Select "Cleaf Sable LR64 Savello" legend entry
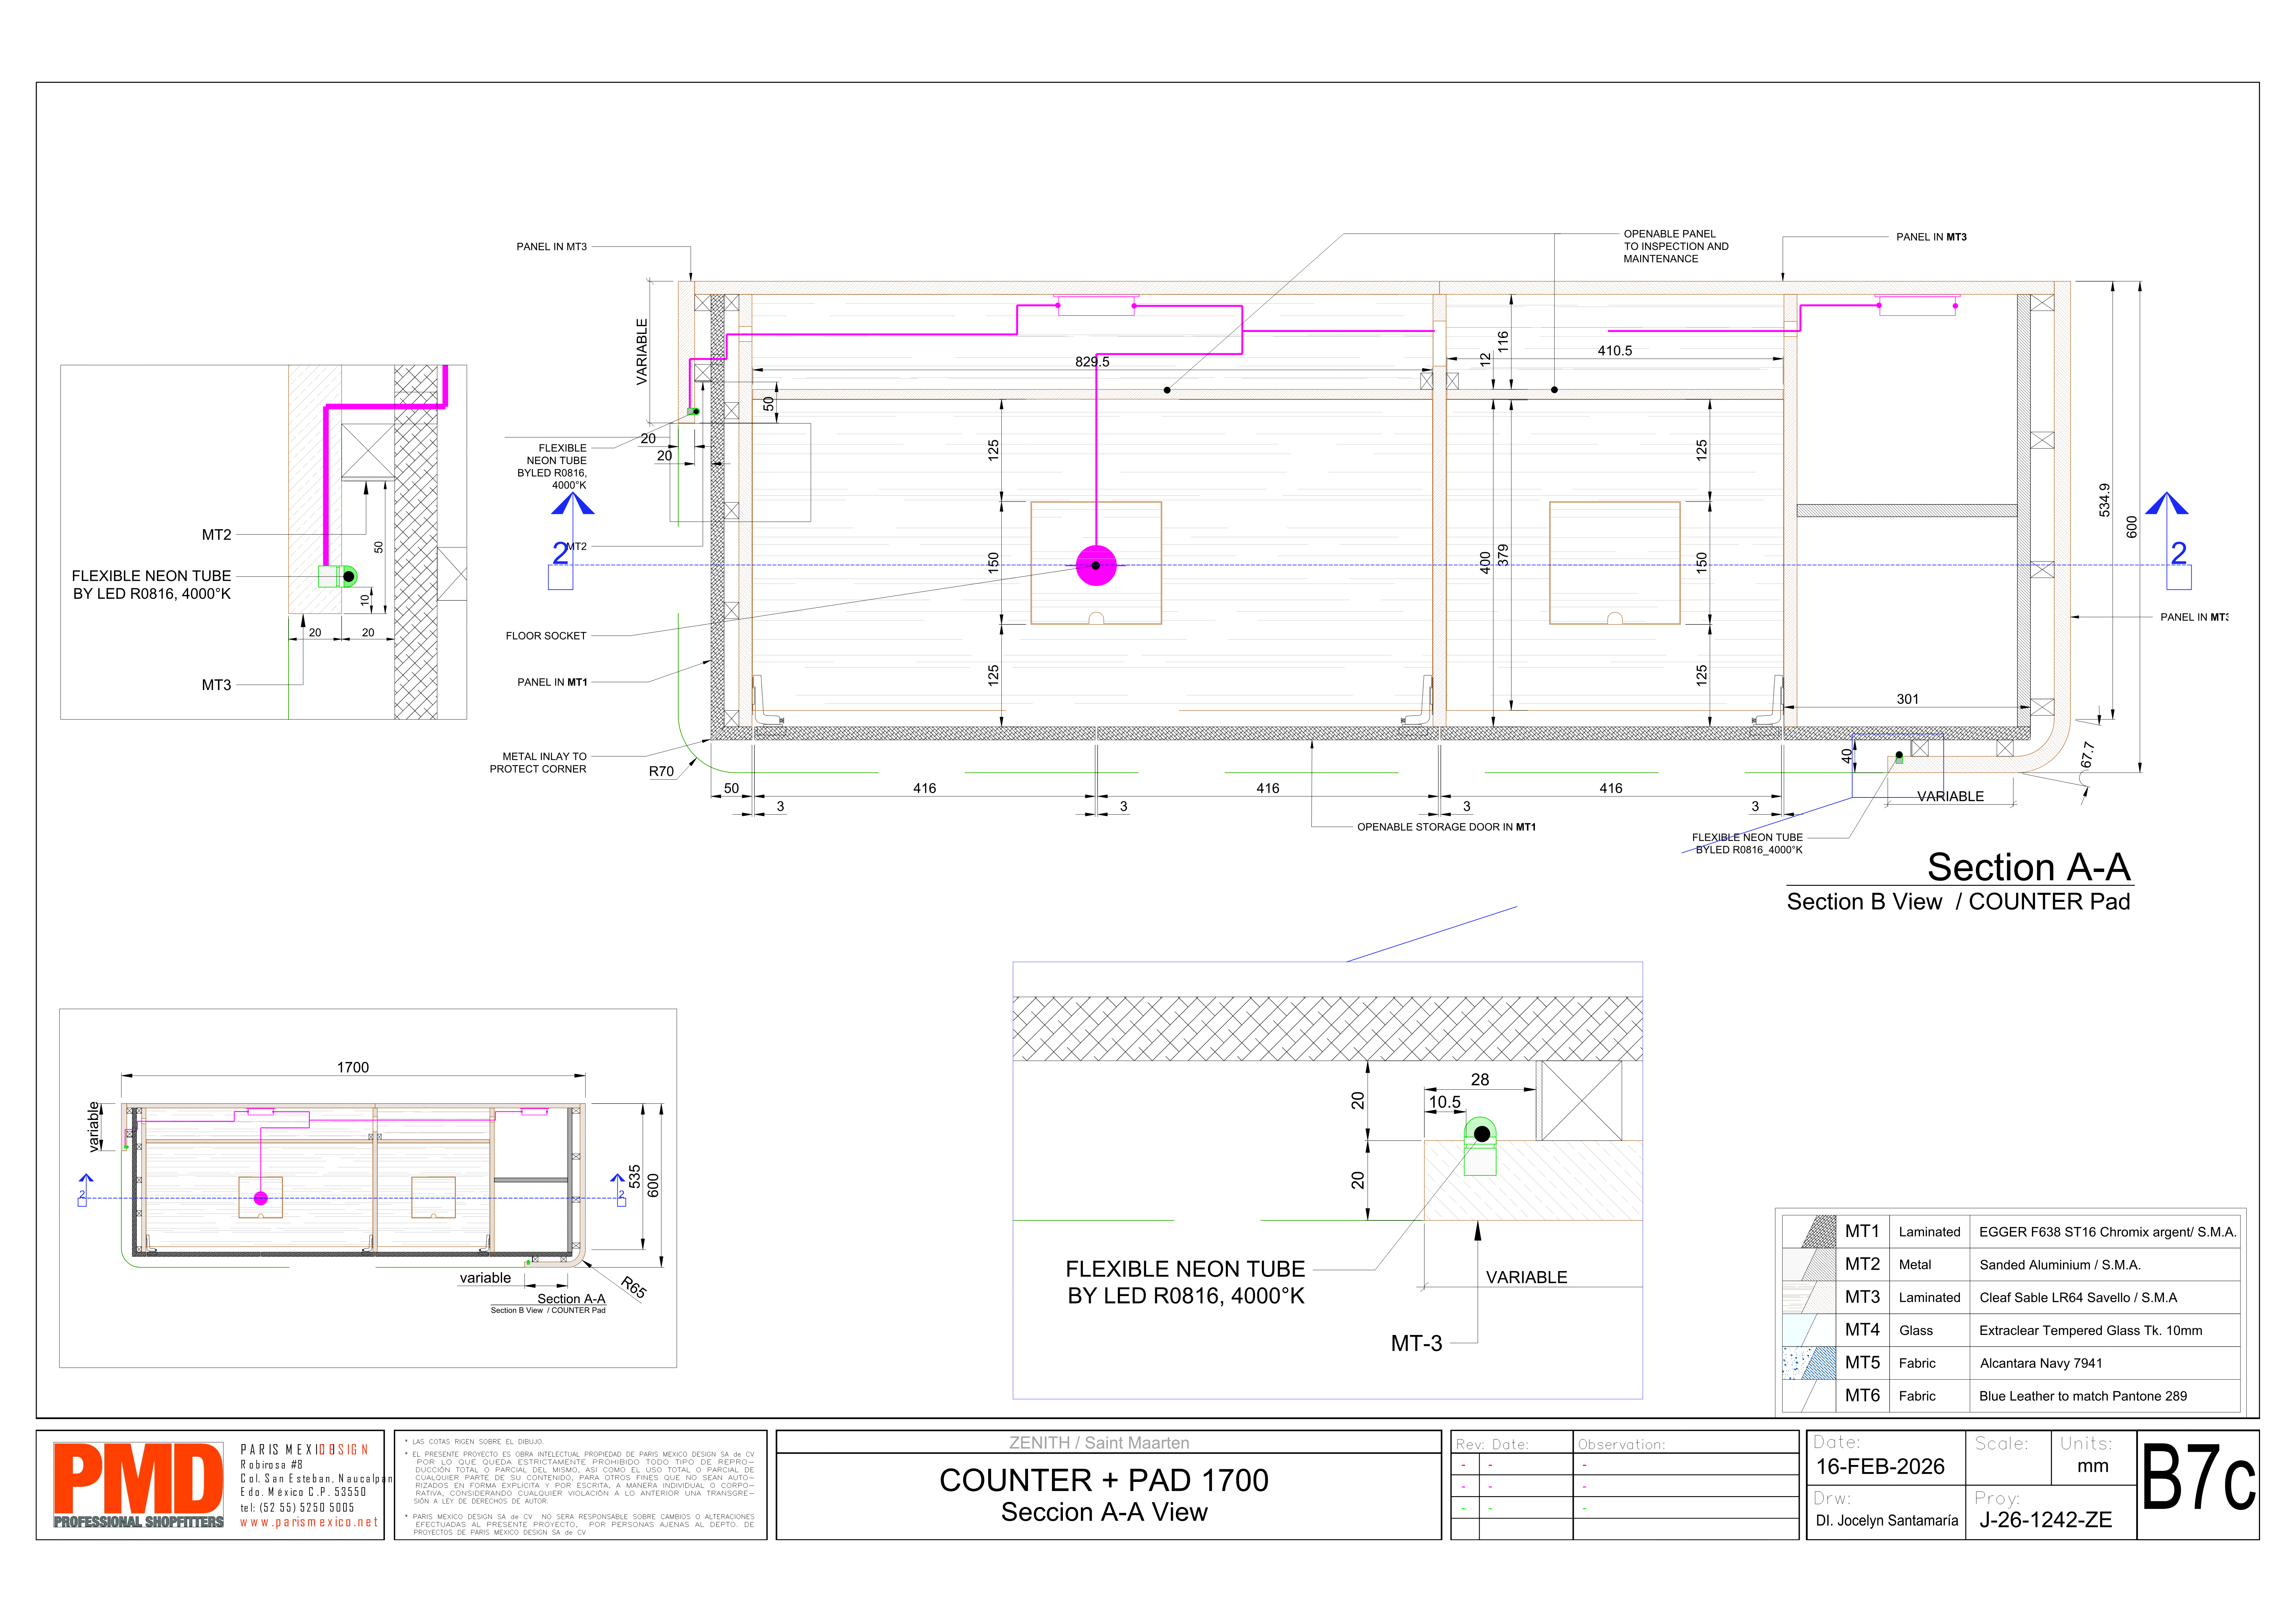The height and width of the screenshot is (1622, 2296). 2078,1298
